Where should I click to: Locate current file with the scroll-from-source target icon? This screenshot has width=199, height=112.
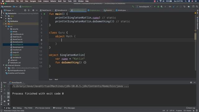coord(25,10)
